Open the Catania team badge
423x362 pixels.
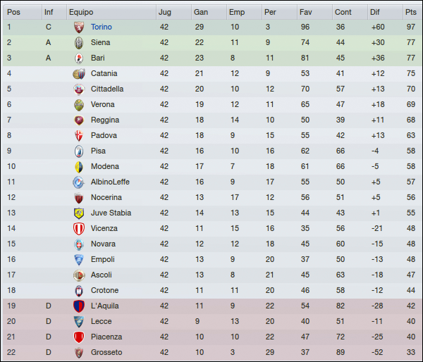coord(79,73)
